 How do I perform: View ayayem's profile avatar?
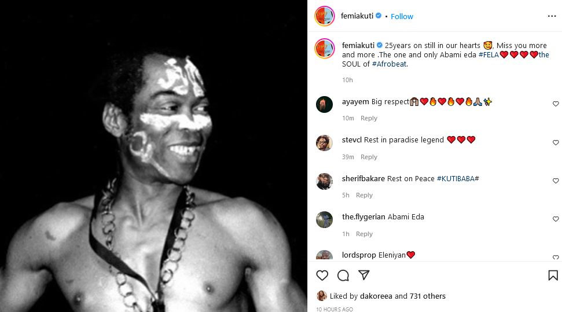click(324, 104)
